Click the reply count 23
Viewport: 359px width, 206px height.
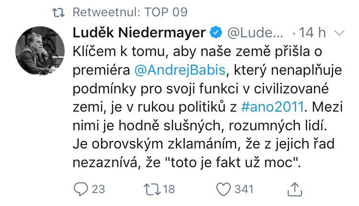(99, 190)
